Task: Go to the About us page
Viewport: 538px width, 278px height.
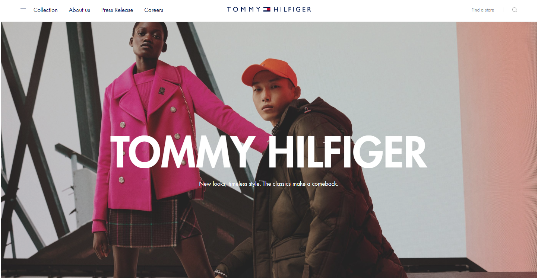Action: click(79, 10)
